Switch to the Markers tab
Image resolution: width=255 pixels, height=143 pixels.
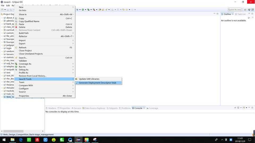tap(51, 108)
